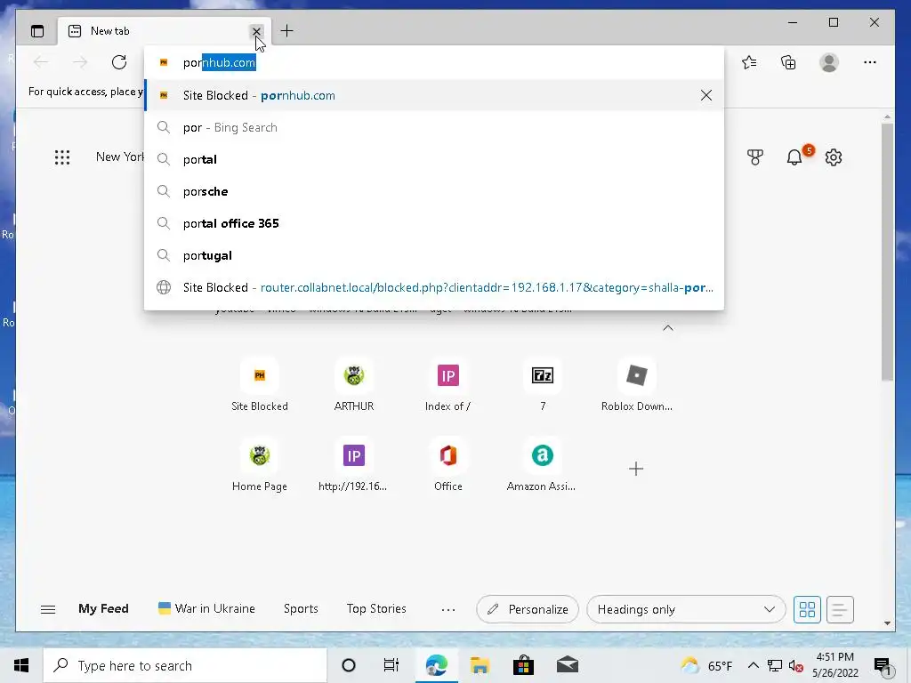Open the tab actions menu icon
This screenshot has width=911, height=683.
point(37,31)
